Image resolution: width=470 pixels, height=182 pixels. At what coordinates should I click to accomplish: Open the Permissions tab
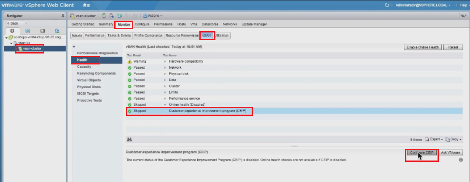(164, 24)
